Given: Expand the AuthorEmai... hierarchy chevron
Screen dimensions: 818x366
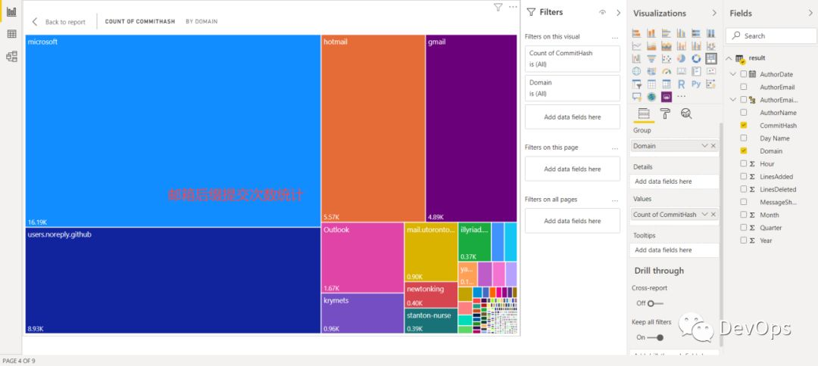Looking at the screenshot, I should click(x=733, y=100).
